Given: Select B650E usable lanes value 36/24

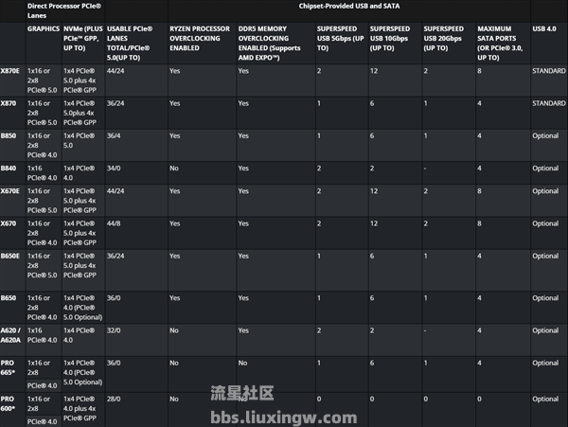Looking at the screenshot, I should 115,256.
